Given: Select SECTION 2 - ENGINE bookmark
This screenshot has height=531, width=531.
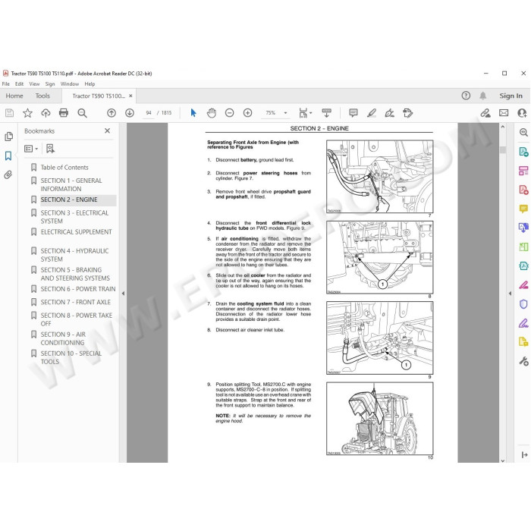Looking at the screenshot, I should (69, 200).
